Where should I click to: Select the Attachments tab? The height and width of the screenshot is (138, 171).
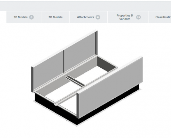coord(88,17)
